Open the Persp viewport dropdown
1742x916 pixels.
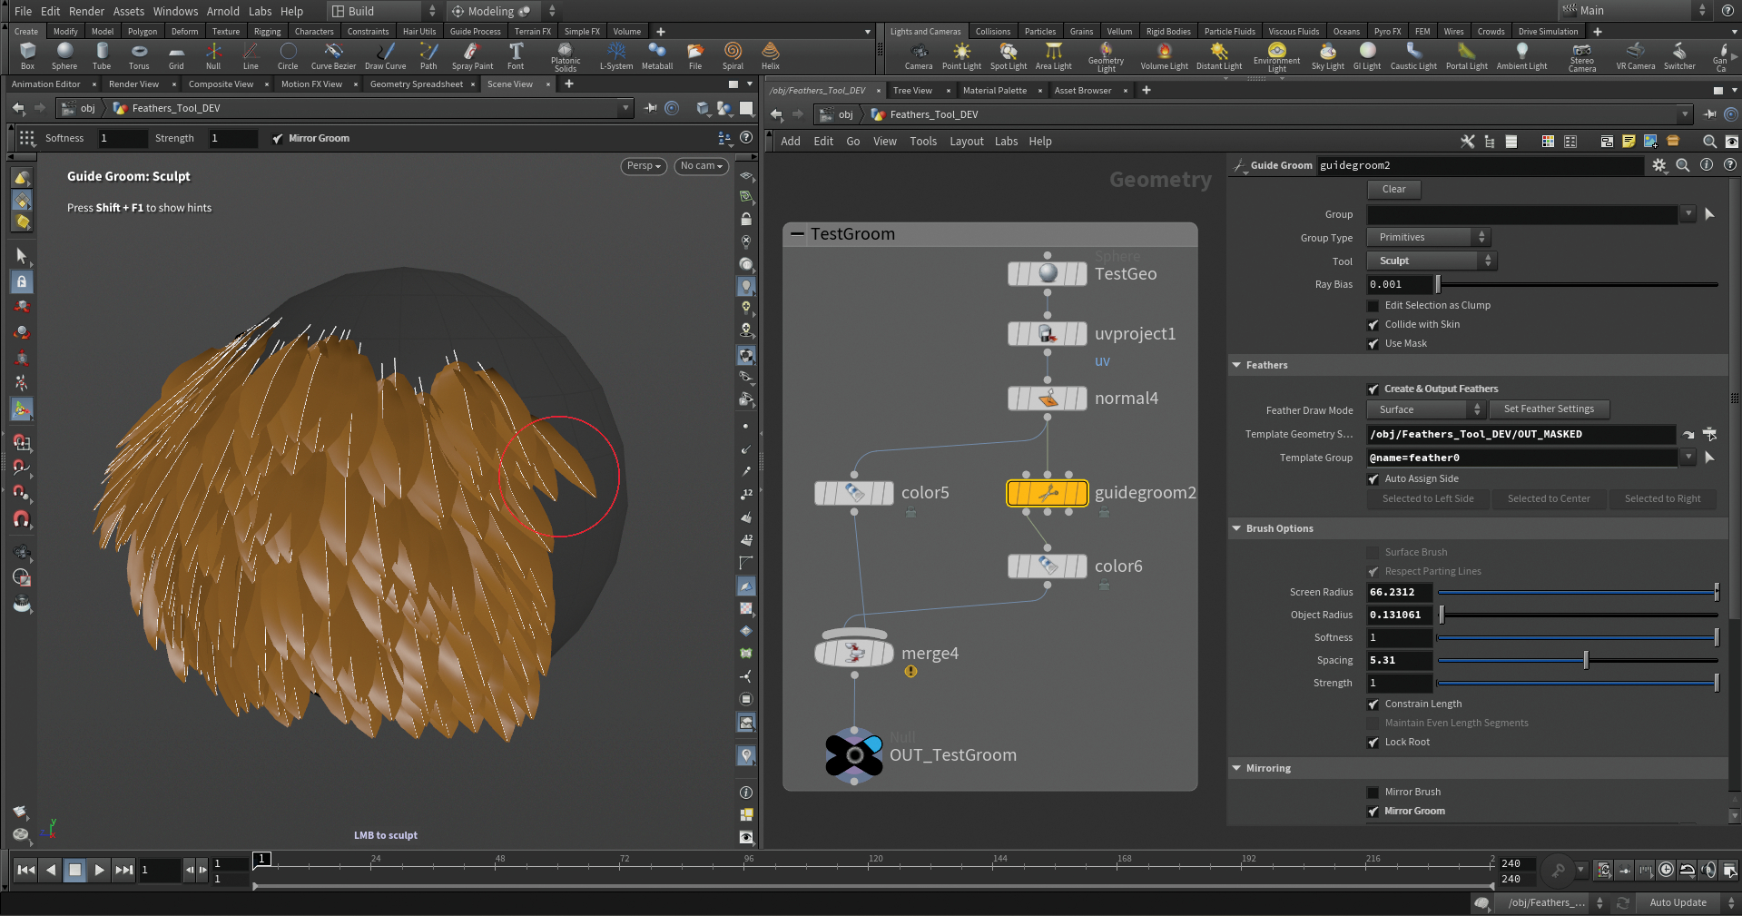tap(645, 166)
